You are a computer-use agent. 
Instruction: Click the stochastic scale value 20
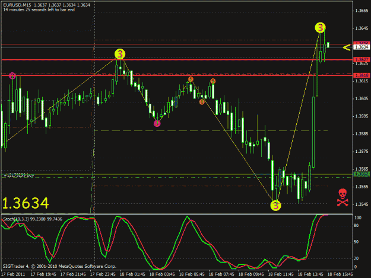pos(357,258)
